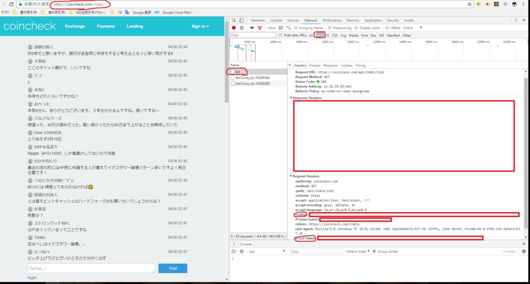This screenshot has height=284, width=530.
Task: Uncheck Group similar in console
Action: click(374, 251)
